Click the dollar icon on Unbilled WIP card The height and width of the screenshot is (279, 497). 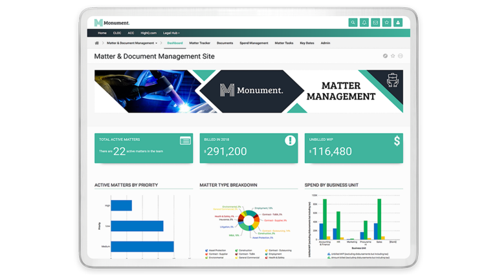397,141
